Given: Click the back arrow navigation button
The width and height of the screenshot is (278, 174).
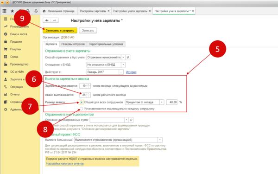Looking at the screenshot, I should coord(47,20).
